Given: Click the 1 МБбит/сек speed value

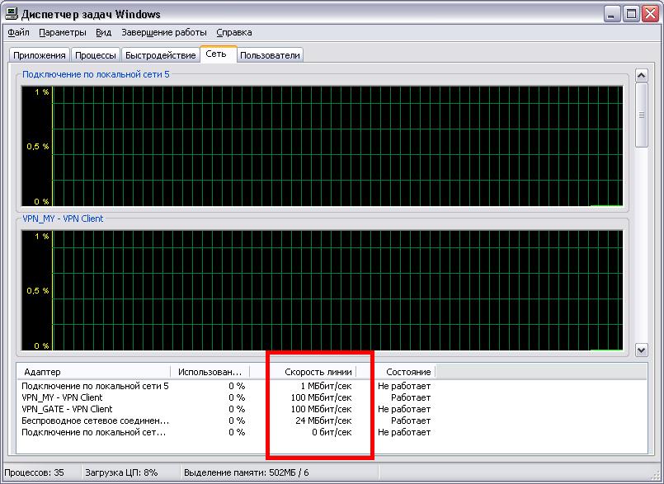Looking at the screenshot, I should [326, 386].
